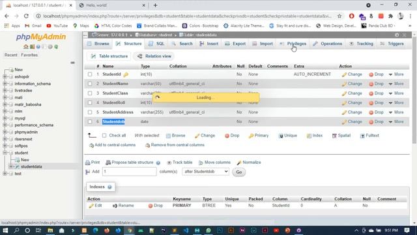Open the Browse tab
Screen dimensions: 417x235
98,44
